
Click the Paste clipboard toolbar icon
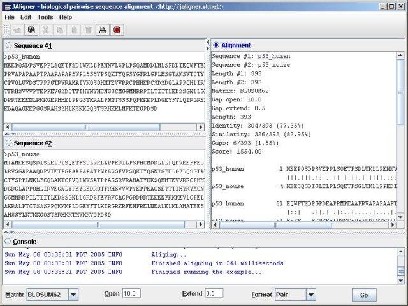(x=74, y=30)
